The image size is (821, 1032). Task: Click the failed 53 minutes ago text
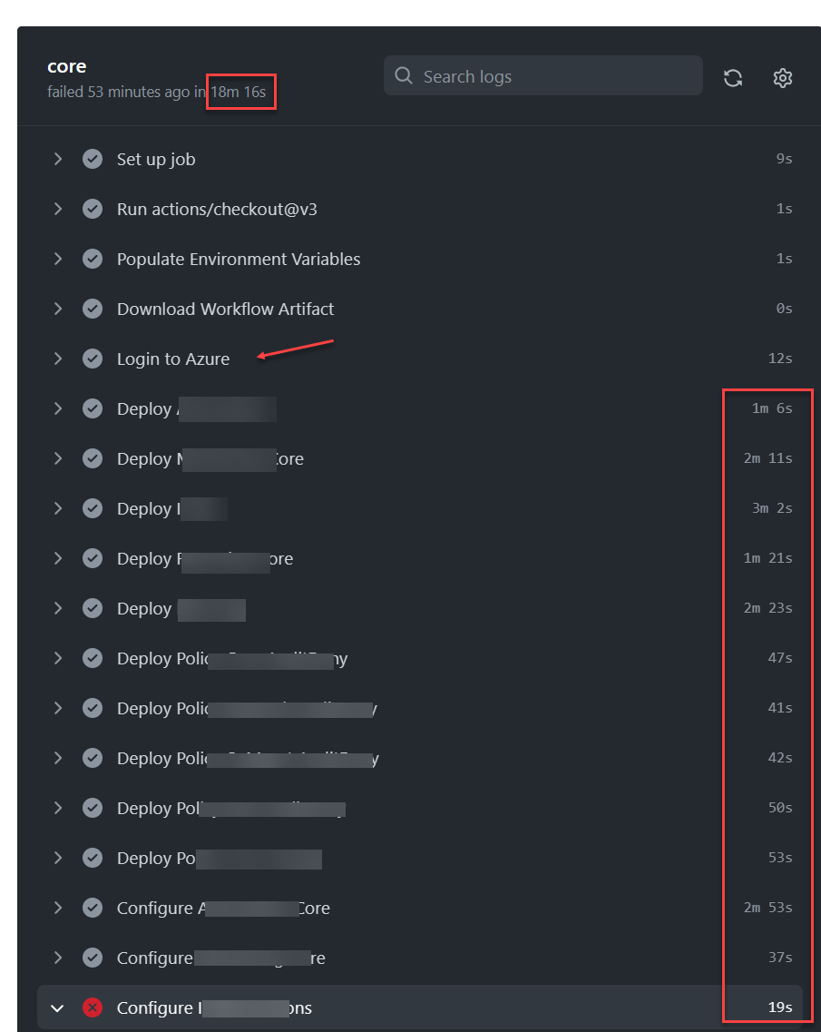[122, 91]
